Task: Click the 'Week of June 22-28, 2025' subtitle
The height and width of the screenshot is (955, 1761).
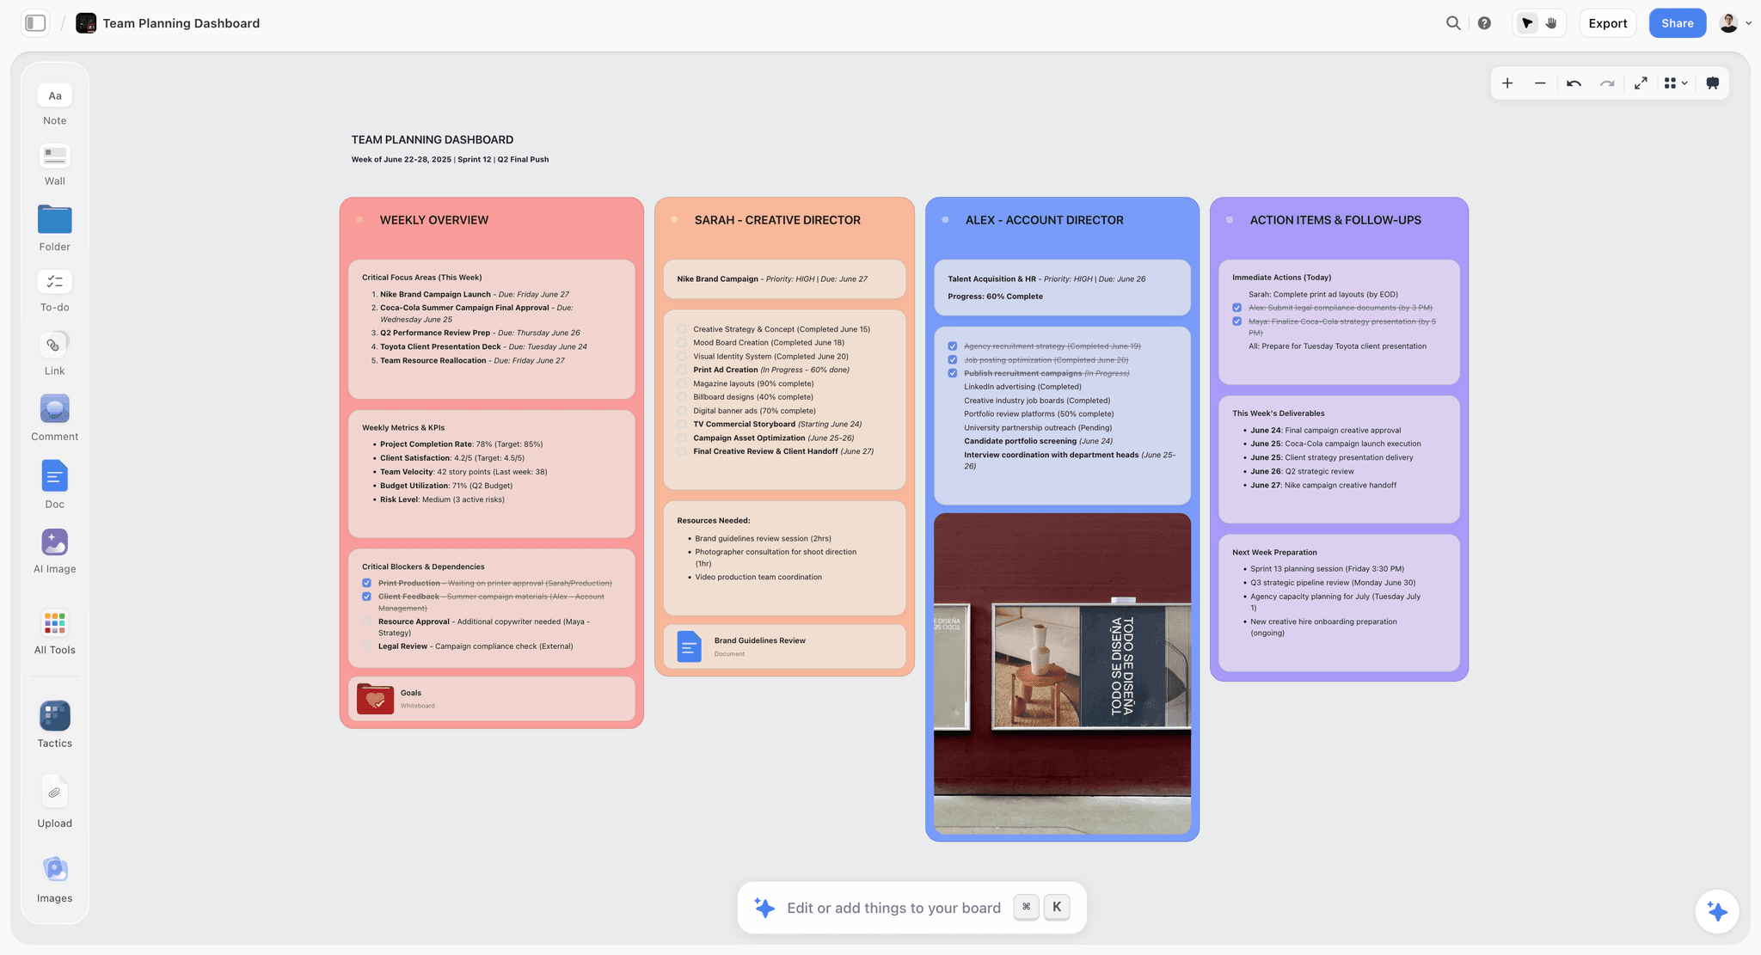Action: pyautogui.click(x=401, y=159)
